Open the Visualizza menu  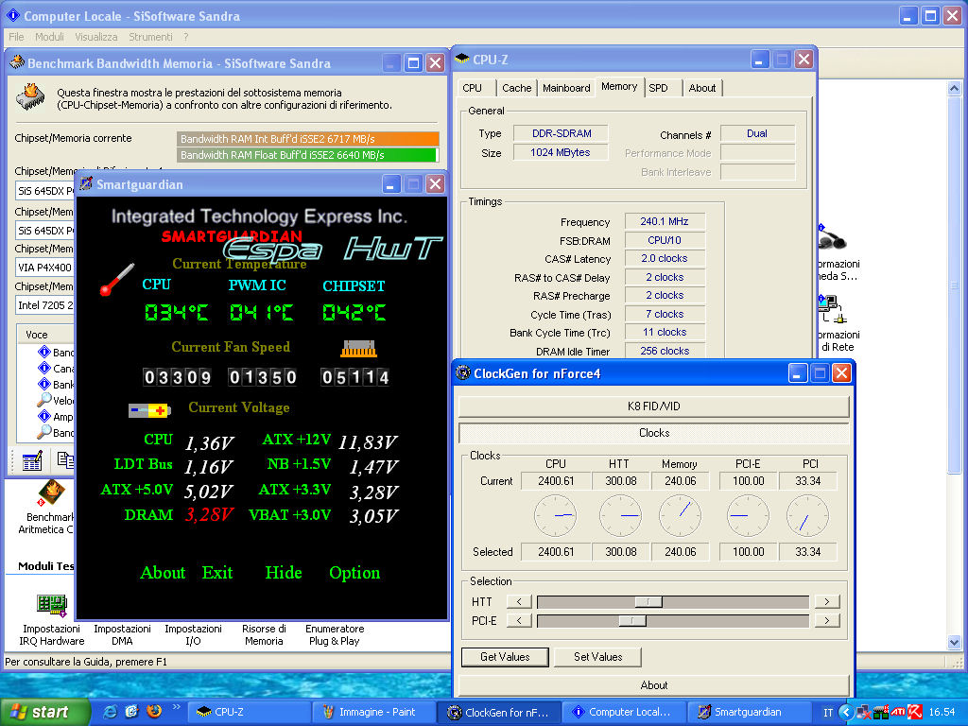[95, 37]
